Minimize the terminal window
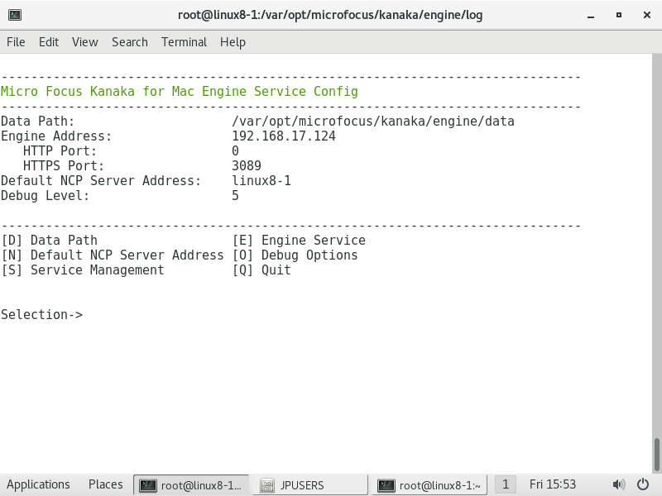662x496 pixels. point(591,15)
